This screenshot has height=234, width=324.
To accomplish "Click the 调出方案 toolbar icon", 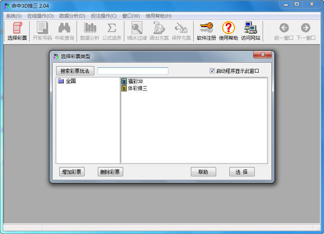I will click(x=159, y=31).
